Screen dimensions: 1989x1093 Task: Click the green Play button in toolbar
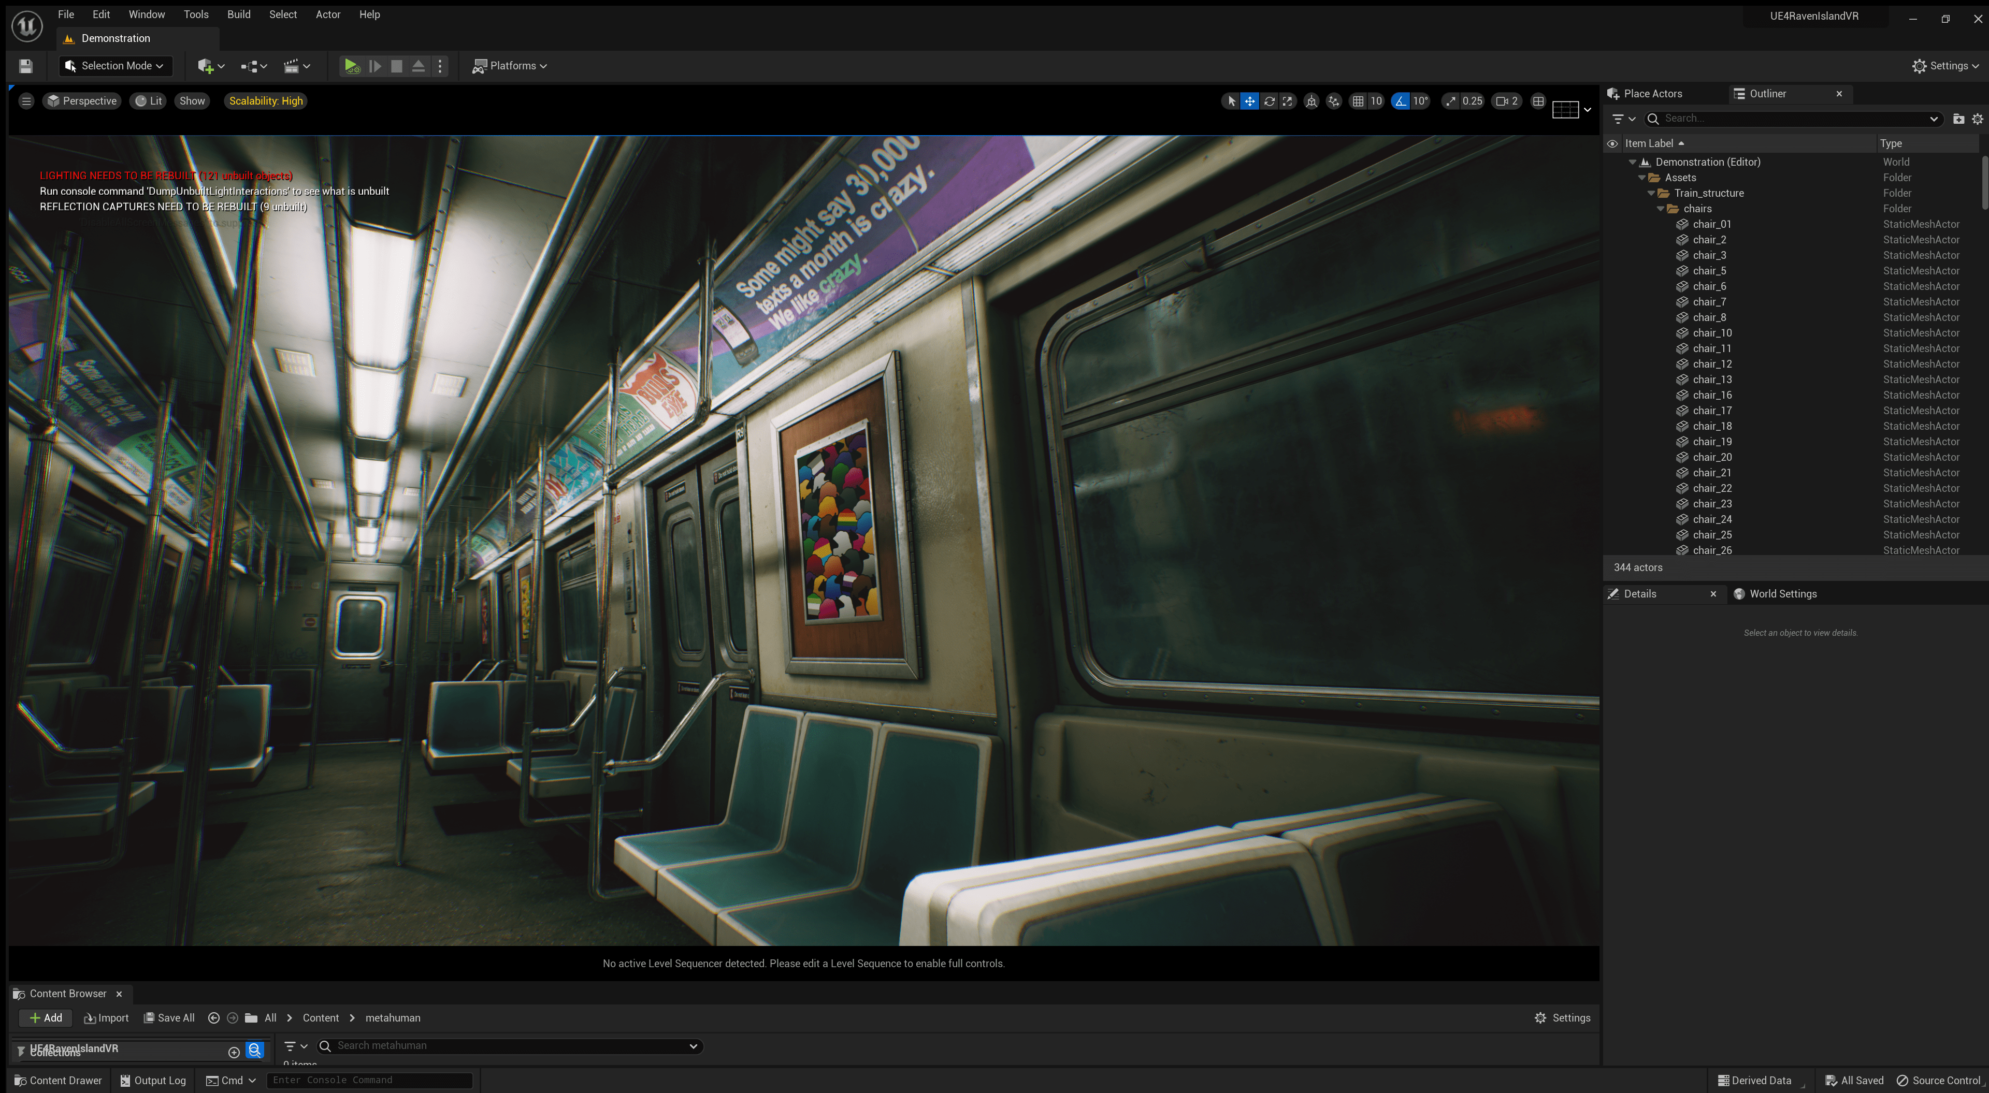click(x=351, y=66)
